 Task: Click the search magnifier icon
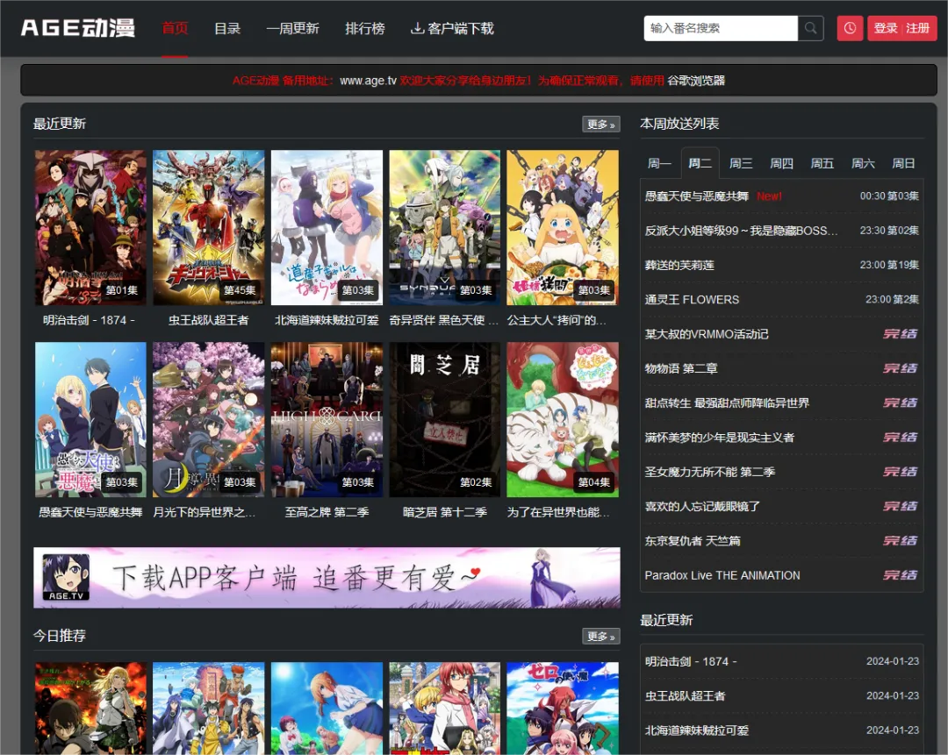click(x=811, y=28)
